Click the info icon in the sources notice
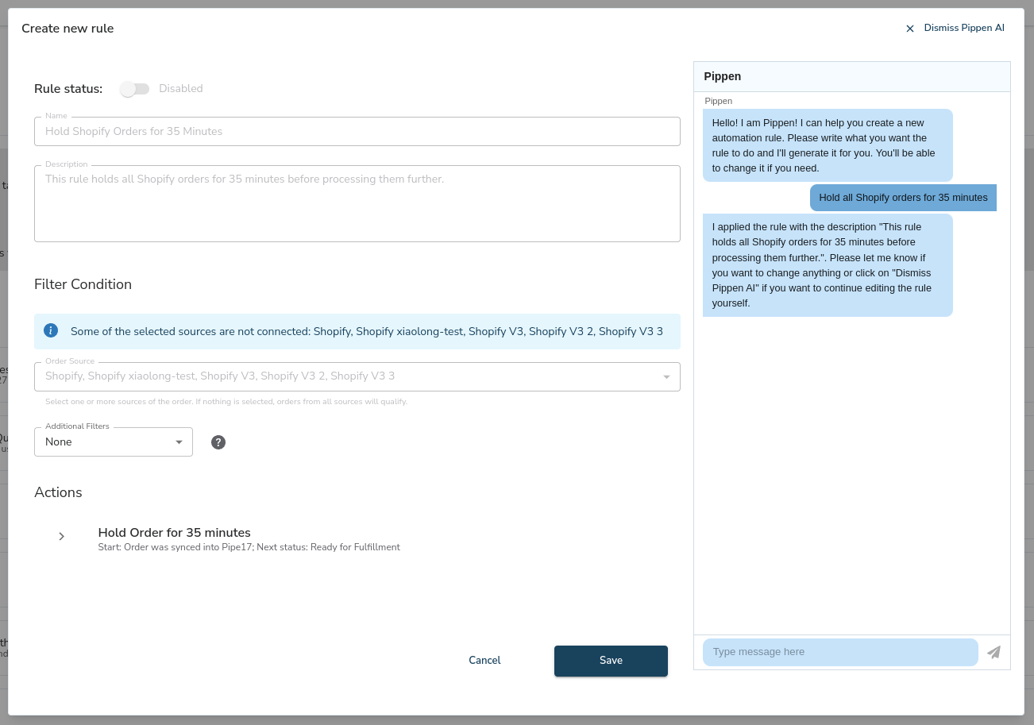This screenshot has width=1034, height=725. pos(51,330)
